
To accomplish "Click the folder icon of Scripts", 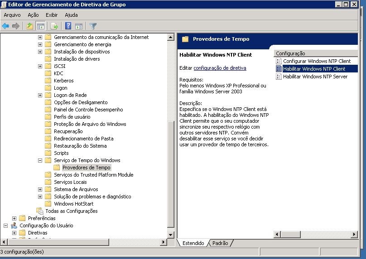I will (x=48, y=153).
